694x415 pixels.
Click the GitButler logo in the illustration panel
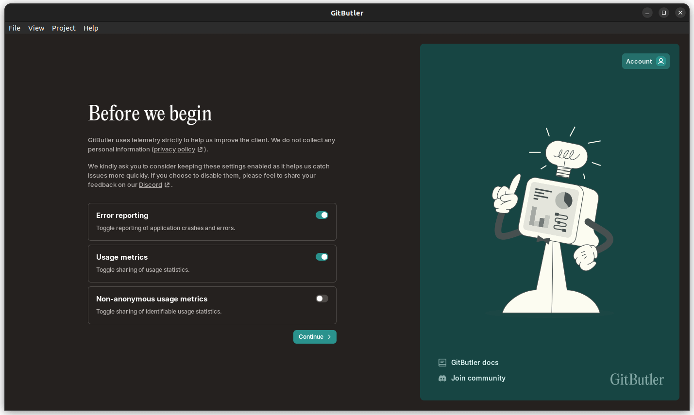tap(637, 380)
